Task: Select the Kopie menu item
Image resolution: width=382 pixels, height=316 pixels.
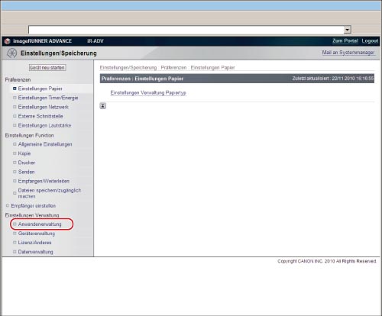Action: pos(24,153)
